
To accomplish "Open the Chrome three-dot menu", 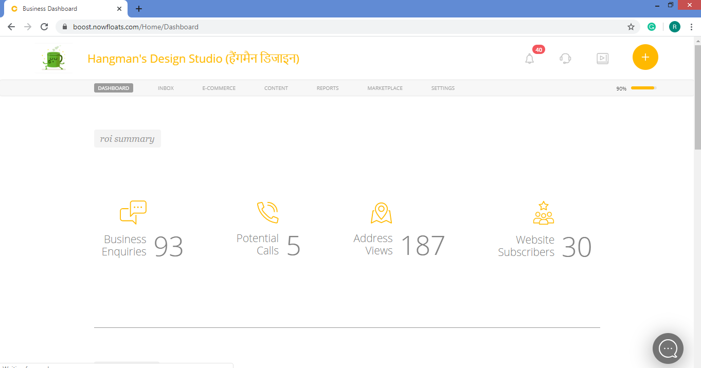I will (x=692, y=26).
